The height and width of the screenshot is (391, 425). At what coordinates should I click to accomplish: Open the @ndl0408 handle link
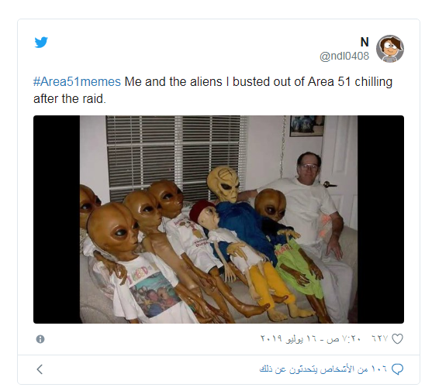pyautogui.click(x=344, y=56)
